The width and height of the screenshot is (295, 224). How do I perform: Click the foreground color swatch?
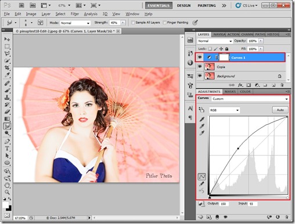[x=5, y=204]
